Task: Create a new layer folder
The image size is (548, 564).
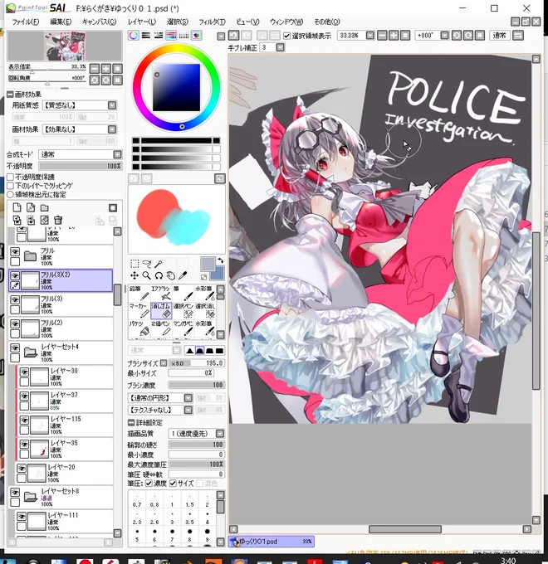Action: (x=44, y=207)
